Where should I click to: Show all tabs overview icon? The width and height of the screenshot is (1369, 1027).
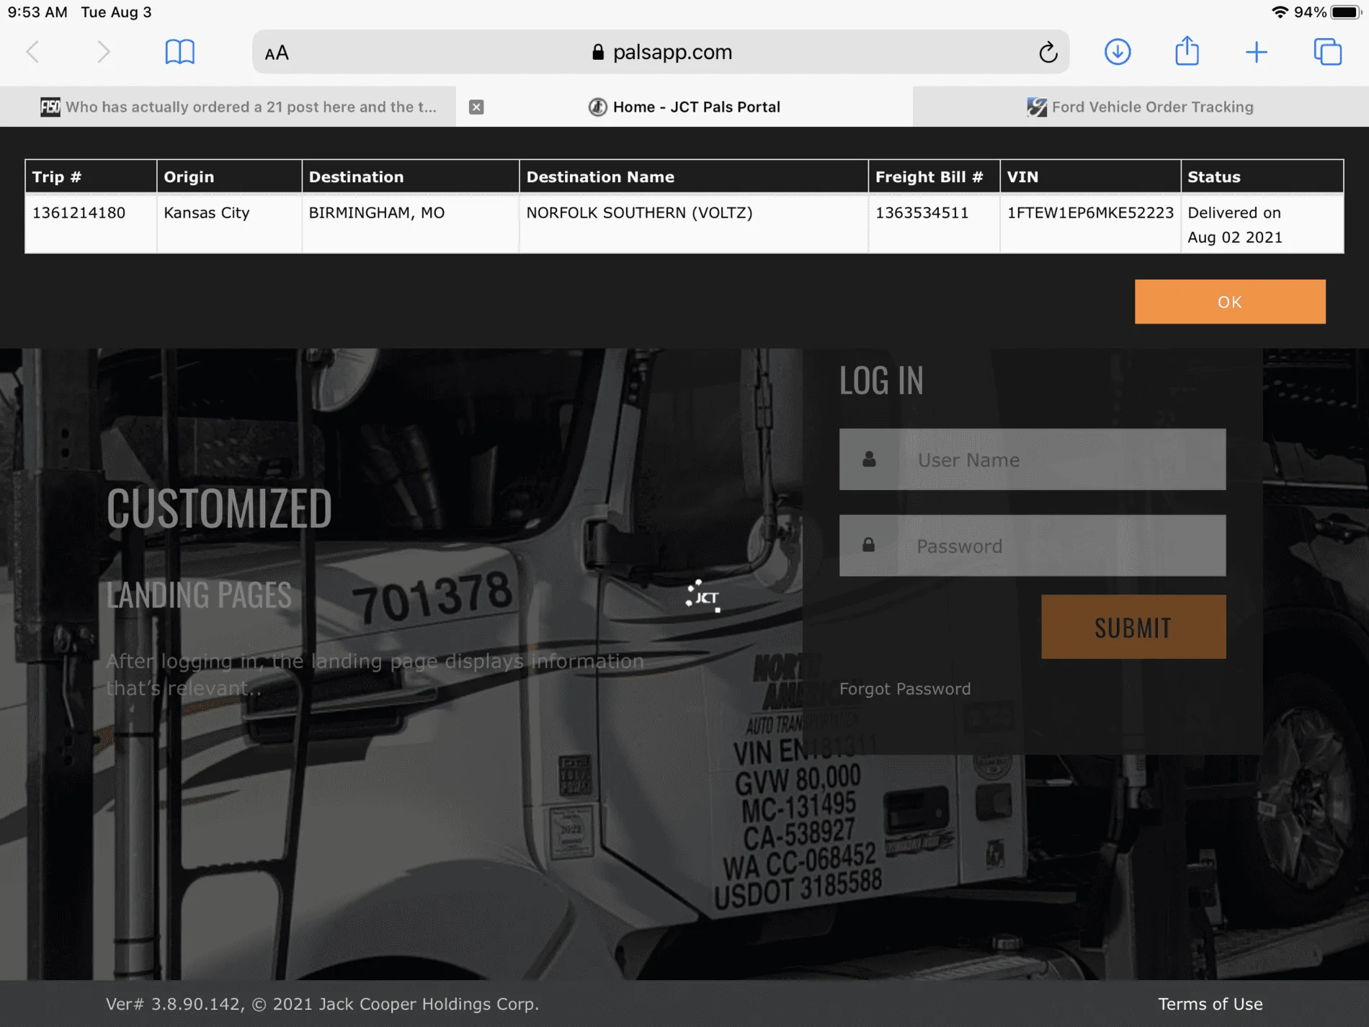click(x=1327, y=52)
